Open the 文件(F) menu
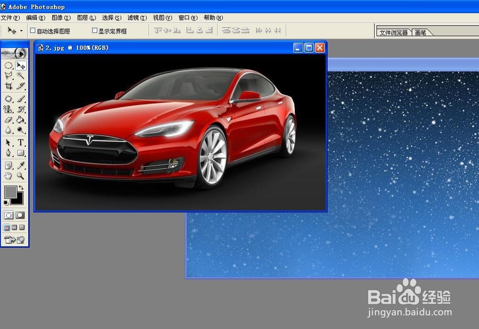479x329 pixels. coord(11,18)
